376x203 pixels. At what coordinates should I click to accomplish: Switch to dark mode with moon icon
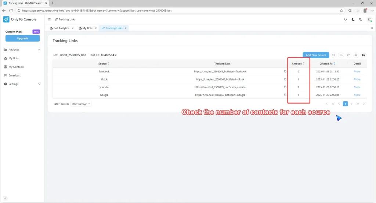(353, 19)
